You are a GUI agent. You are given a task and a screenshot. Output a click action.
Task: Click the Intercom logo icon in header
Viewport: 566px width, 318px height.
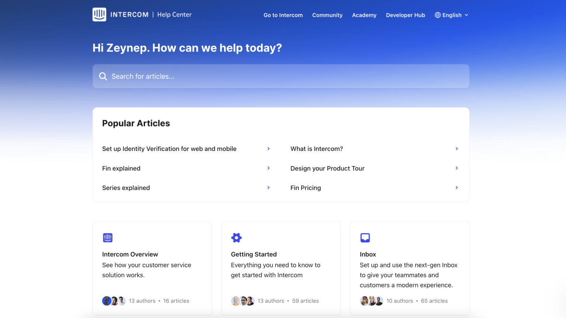coord(99,15)
